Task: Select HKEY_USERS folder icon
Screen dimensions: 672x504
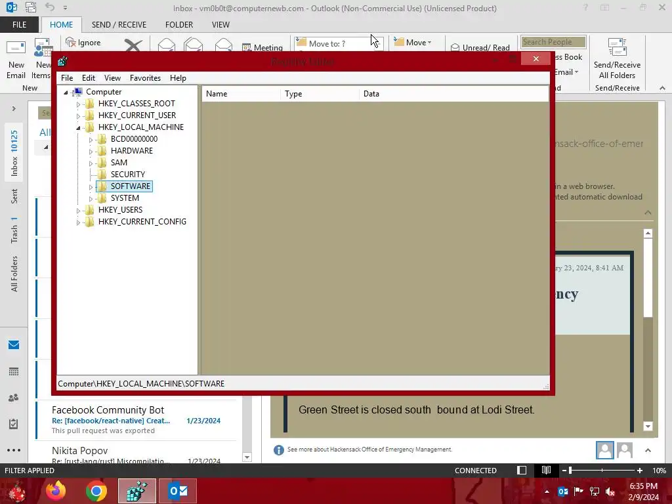Action: 89,209
